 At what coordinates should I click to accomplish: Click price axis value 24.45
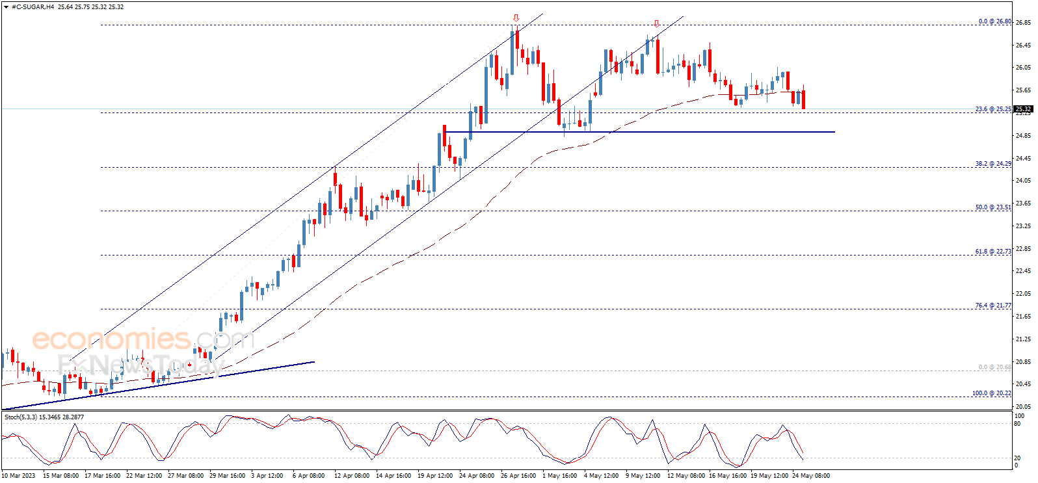(1023, 159)
